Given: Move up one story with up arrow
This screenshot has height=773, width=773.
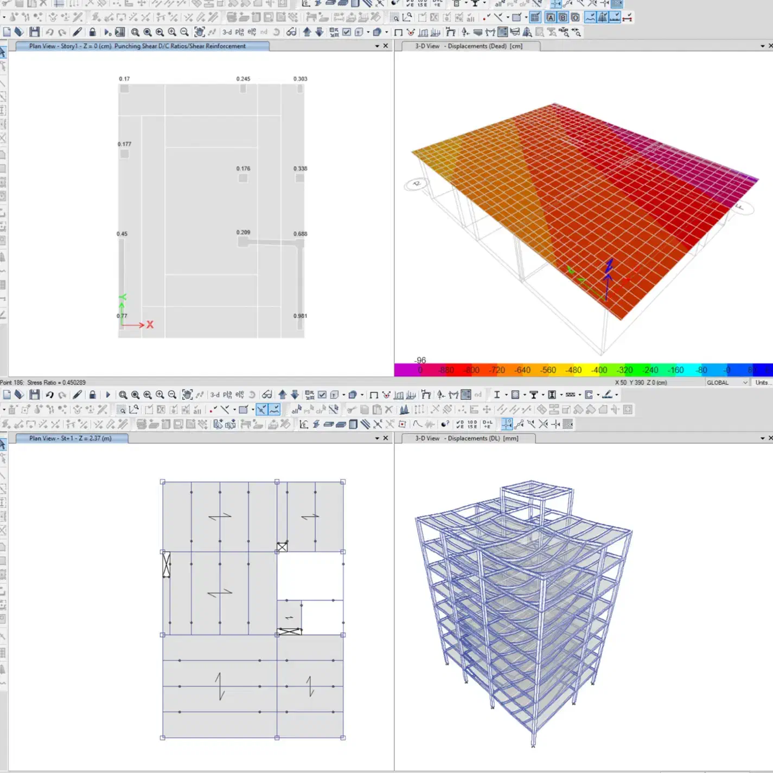Looking at the screenshot, I should point(307,32).
